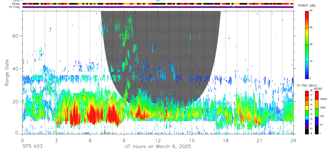
Task: Click the 10 label on the power colorbar
Action: coord(311,61)
